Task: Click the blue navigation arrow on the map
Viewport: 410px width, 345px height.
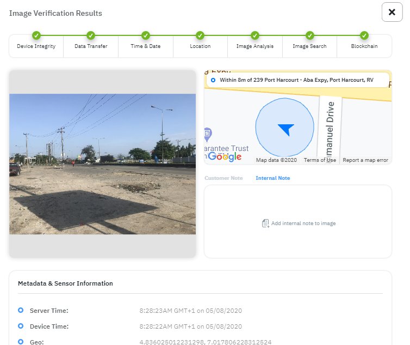Action: pos(286,129)
